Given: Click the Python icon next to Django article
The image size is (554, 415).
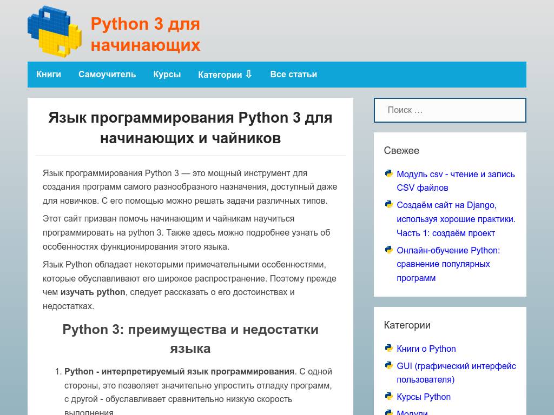Looking at the screenshot, I should click(x=388, y=204).
